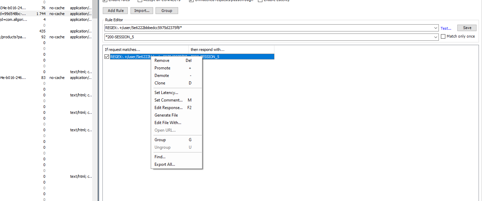Open Set Latency... from the context menu
482x201 pixels.
pyautogui.click(x=176, y=93)
